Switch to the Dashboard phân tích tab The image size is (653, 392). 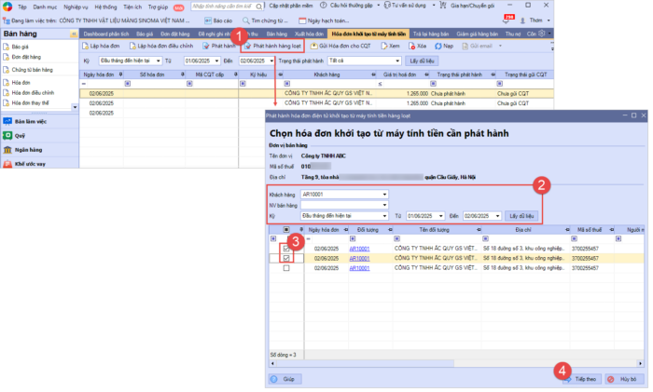point(107,33)
